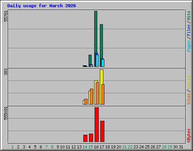Select the cyan pages bar for day 17

103,63
